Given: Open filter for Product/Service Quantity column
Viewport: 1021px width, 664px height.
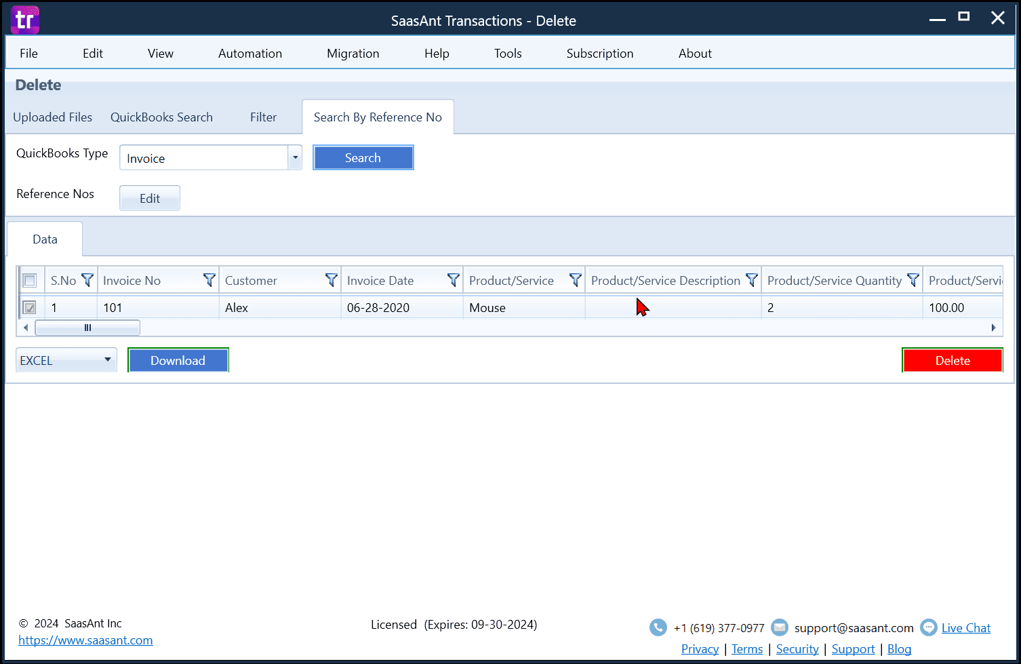Looking at the screenshot, I should click(x=913, y=280).
